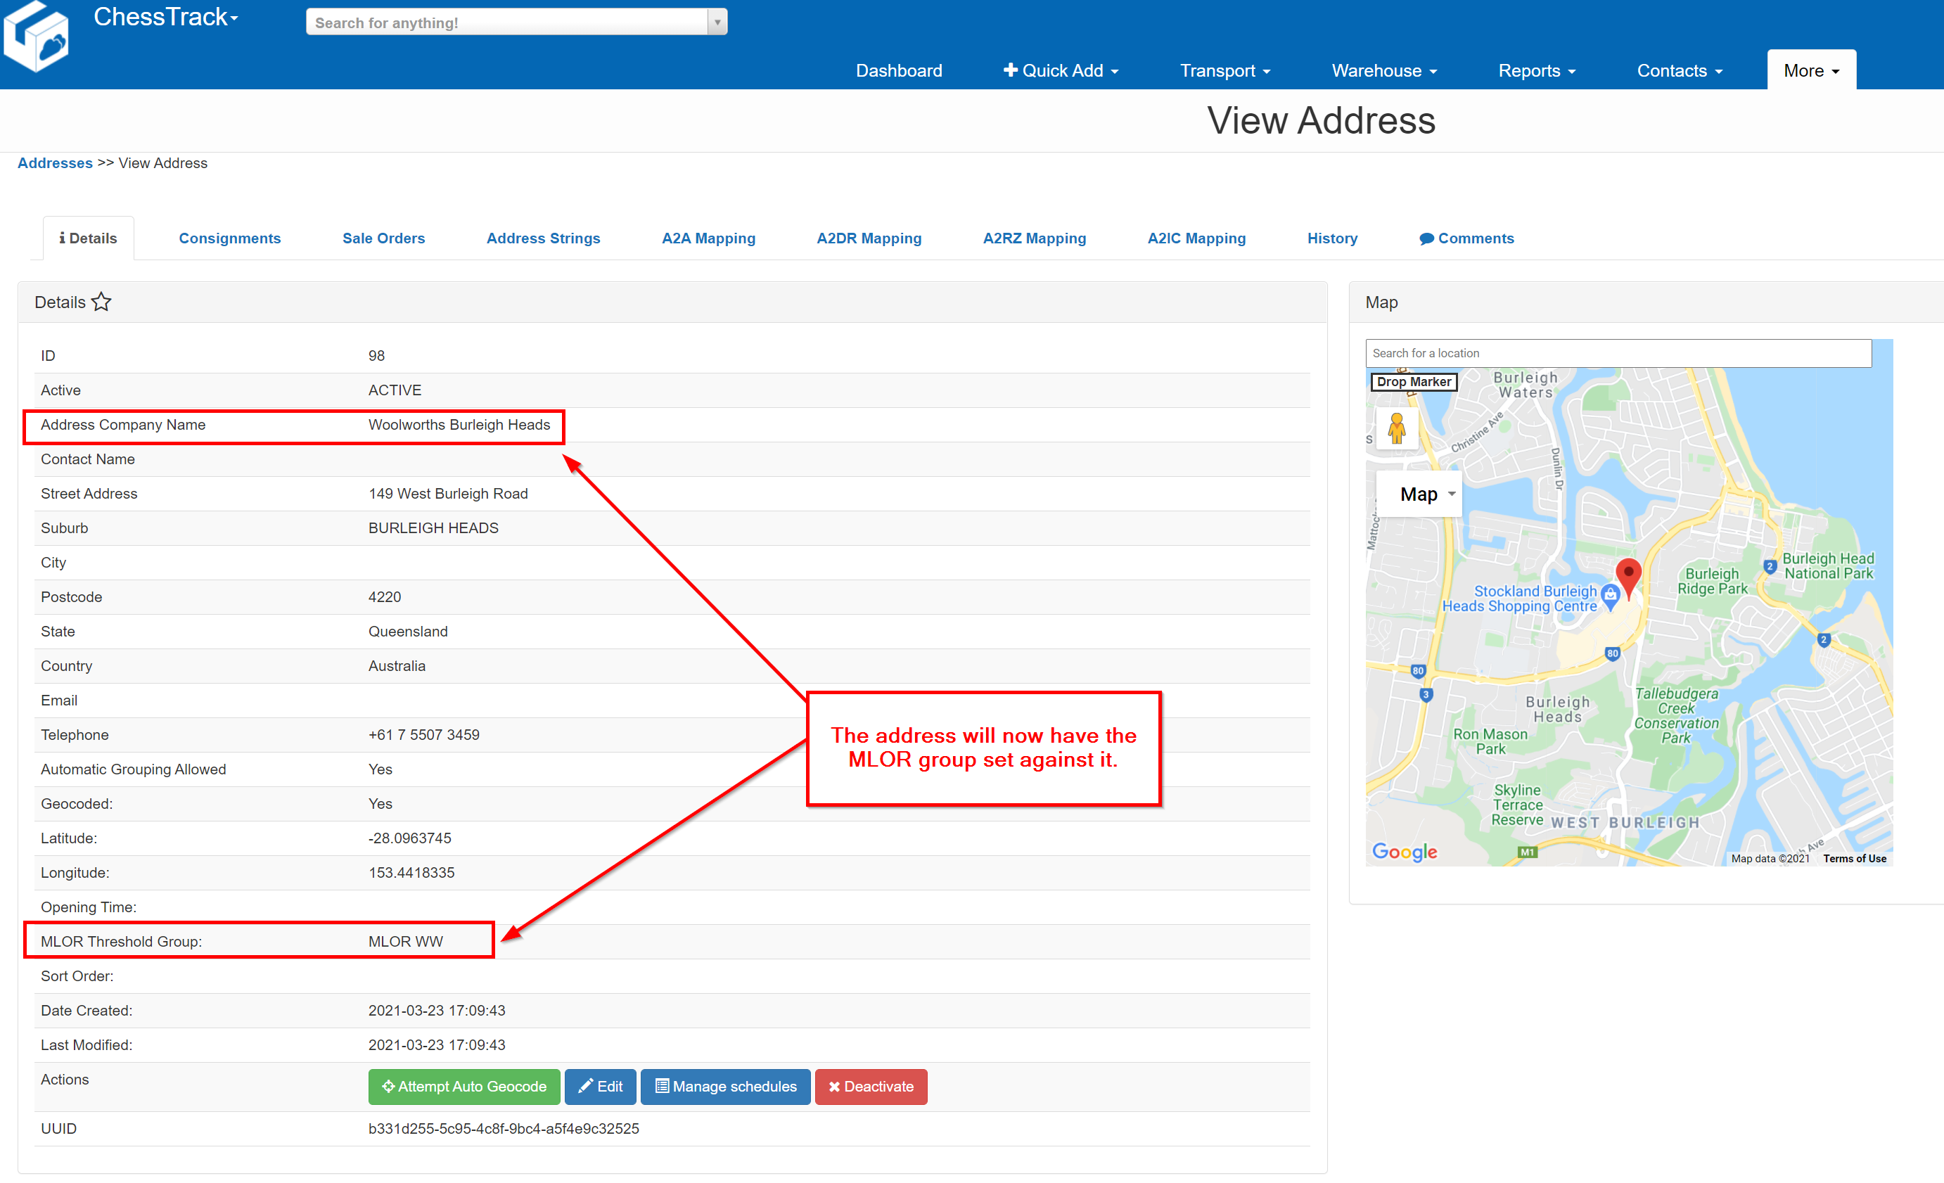The height and width of the screenshot is (1183, 1944).
Task: Expand the Quick Add menu
Action: [1061, 70]
